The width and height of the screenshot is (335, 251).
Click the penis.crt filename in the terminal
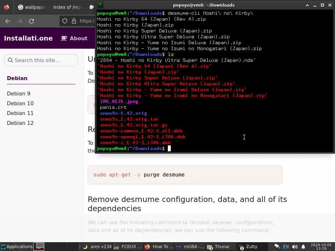[x=113, y=107]
